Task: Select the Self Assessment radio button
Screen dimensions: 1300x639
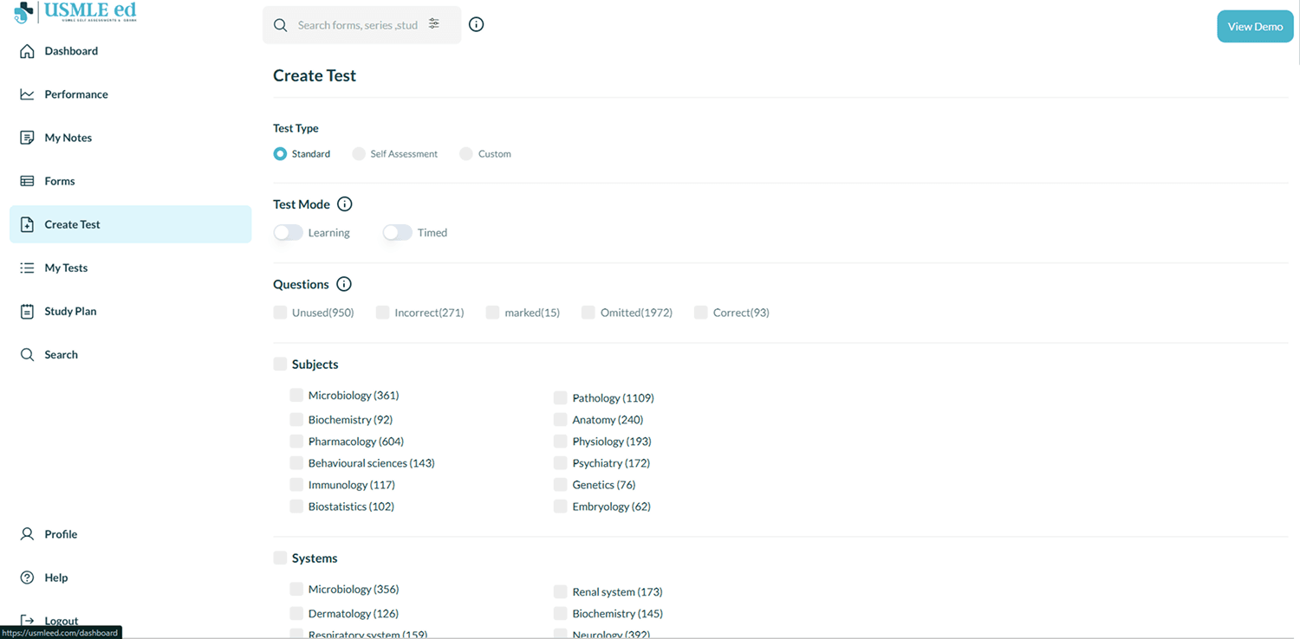Action: pyautogui.click(x=359, y=153)
